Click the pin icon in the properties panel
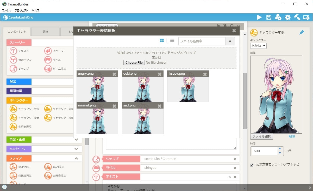313x191 pixels. coord(302,32)
